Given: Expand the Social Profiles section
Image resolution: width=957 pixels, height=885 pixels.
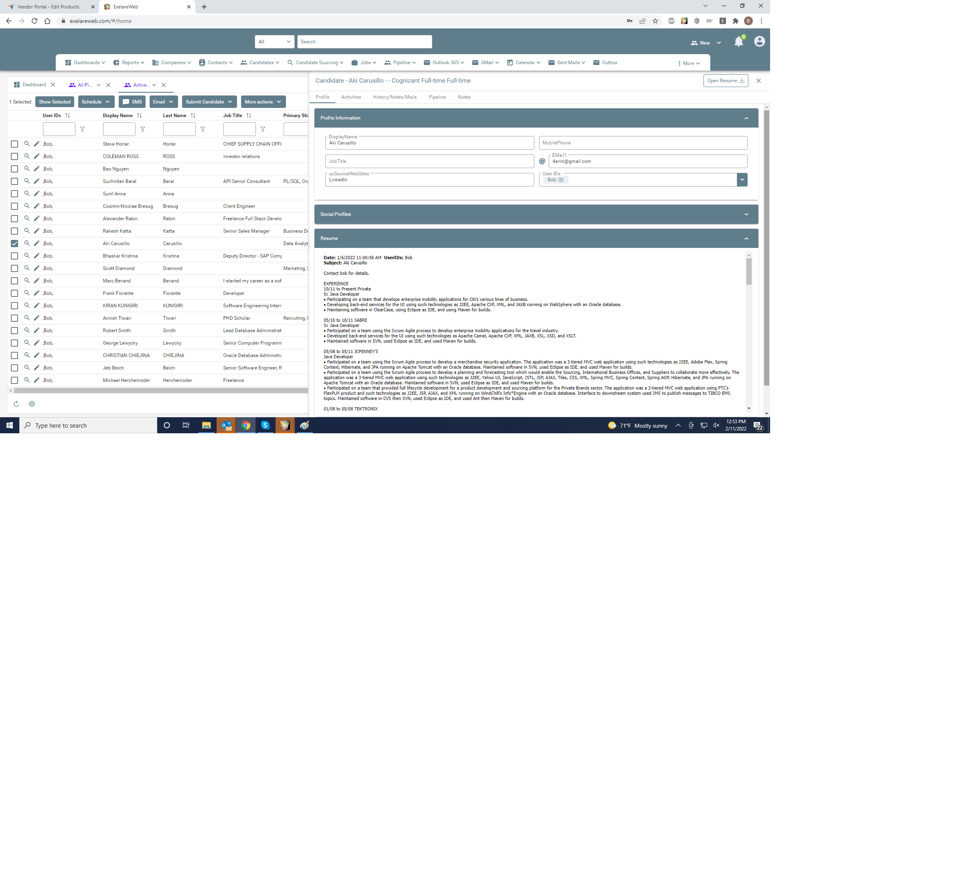Looking at the screenshot, I should 746,214.
